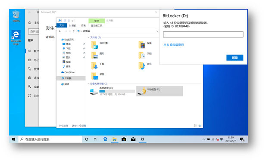The image size is (266, 161).
Task: Open the address bar history dropdown arrow
Action: pyautogui.click(x=157, y=31)
